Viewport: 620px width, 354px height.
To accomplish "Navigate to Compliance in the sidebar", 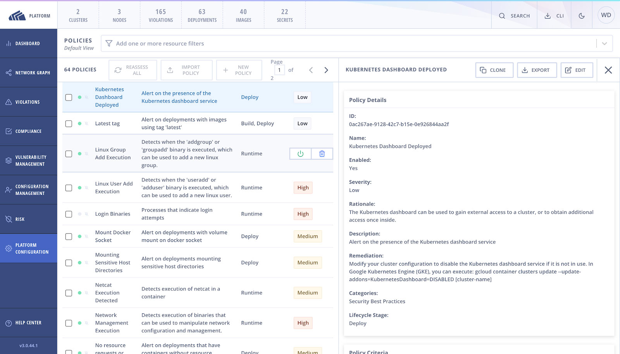I will coord(29,131).
